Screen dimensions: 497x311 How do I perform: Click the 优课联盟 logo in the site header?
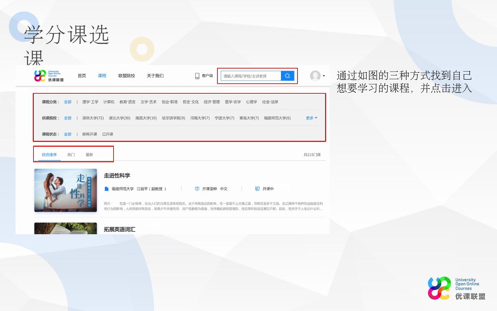click(49, 76)
